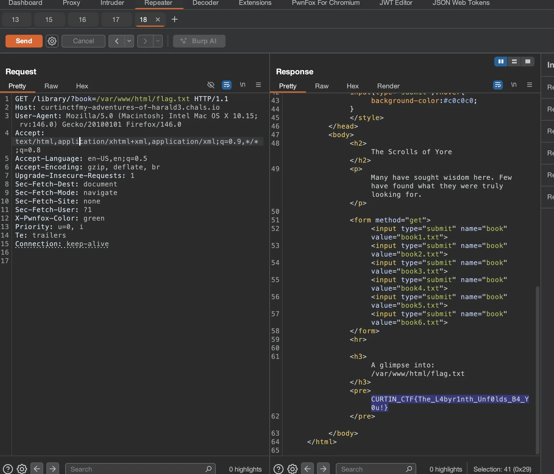
Task: Open the dropdown beside the back-history arrow
Action: coord(129,41)
